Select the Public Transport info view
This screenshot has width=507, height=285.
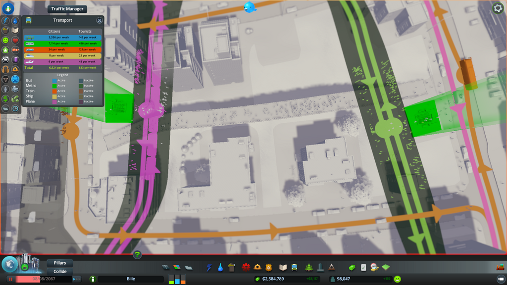point(15,79)
